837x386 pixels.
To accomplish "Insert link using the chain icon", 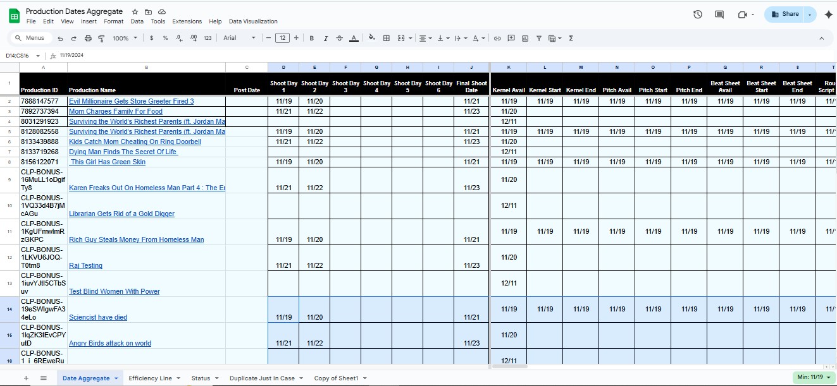I will (497, 39).
